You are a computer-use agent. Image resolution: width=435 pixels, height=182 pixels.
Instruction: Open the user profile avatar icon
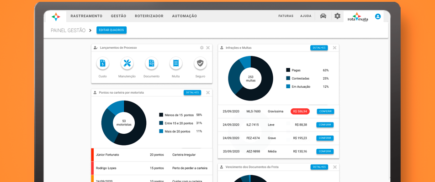378,16
